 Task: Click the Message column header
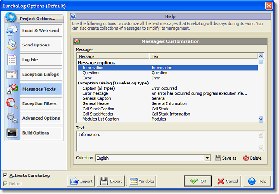click(x=113, y=56)
